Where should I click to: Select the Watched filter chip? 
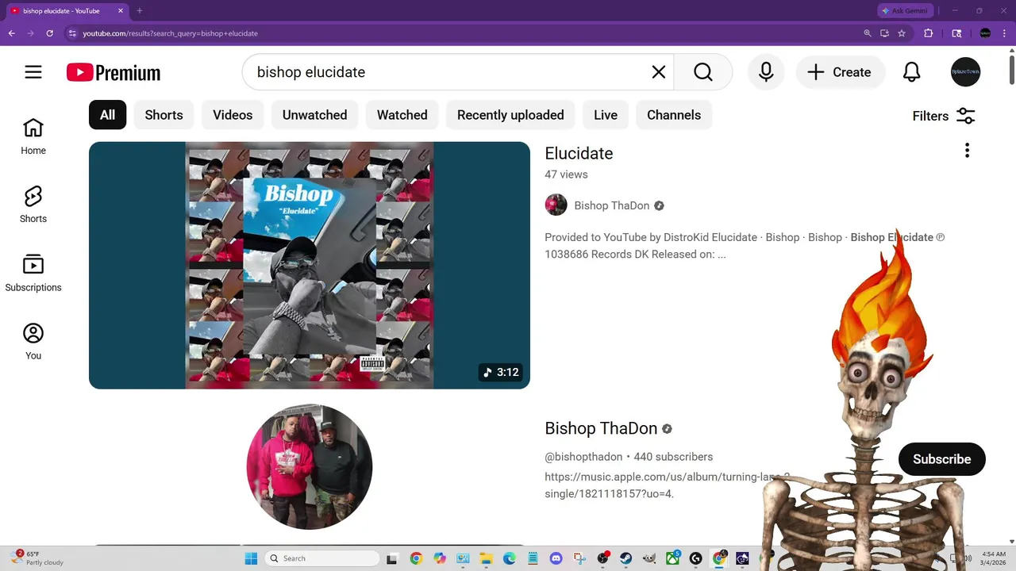point(402,115)
